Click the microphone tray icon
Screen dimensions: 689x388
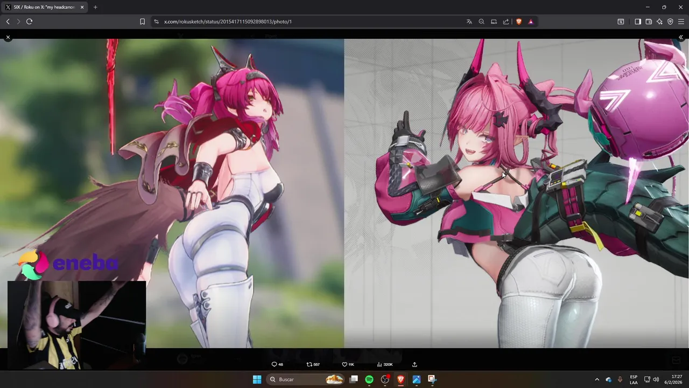tap(620, 379)
